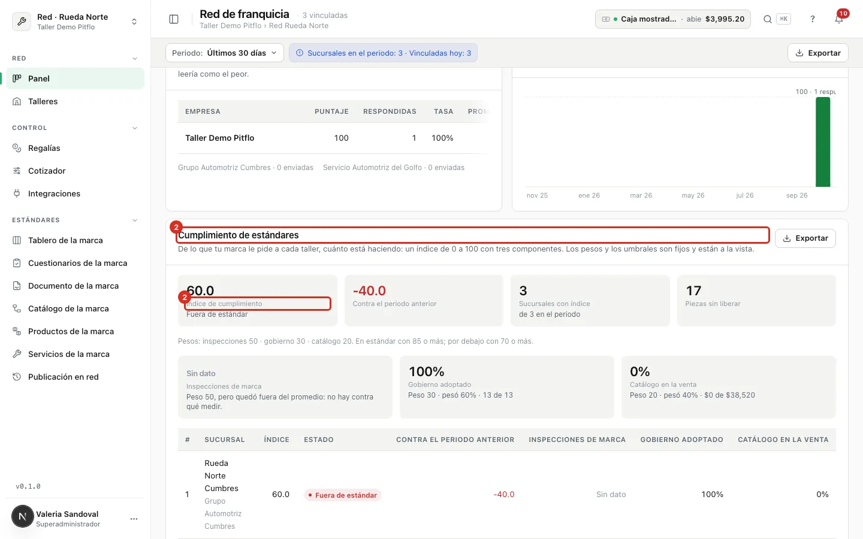Image resolution: width=863 pixels, height=539 pixels.
Task: Open Servicios de la marca
Action: coord(76,354)
